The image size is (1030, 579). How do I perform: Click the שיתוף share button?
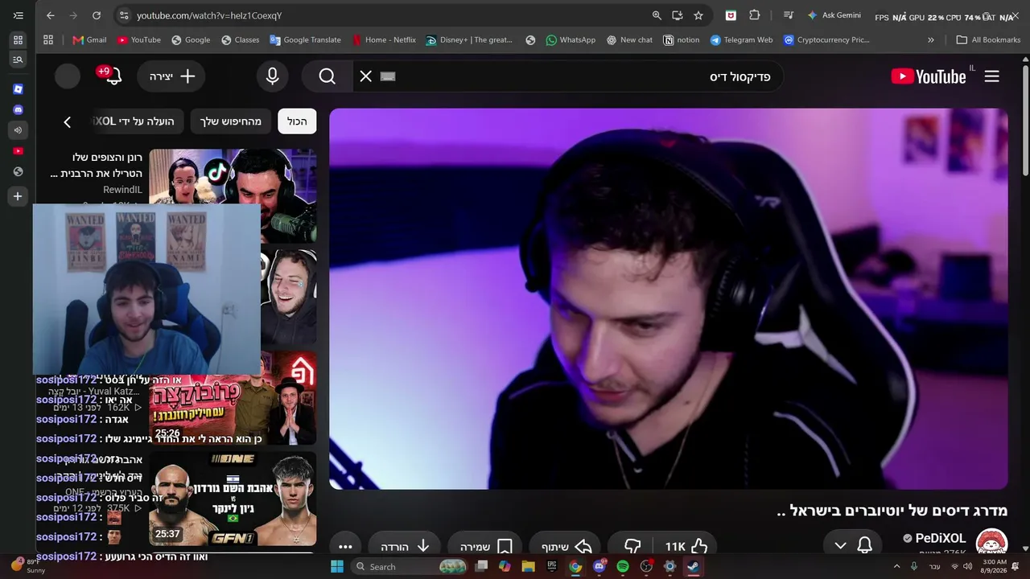coord(563,546)
